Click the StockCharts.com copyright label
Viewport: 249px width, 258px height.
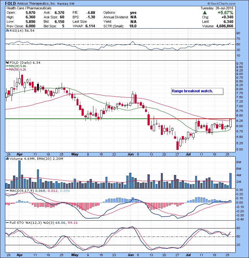221,3
